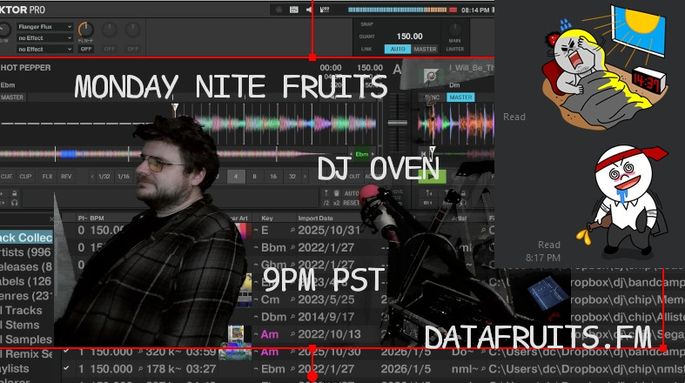
Task: Click the key down arrow left of Ebm
Action: [x=351, y=154]
